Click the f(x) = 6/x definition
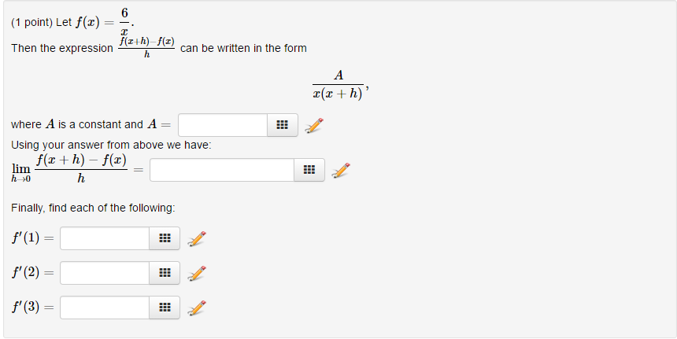677x339 pixels. tap(105, 21)
